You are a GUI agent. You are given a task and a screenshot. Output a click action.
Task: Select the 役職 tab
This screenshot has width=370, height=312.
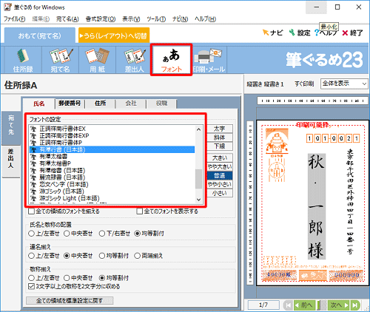(x=161, y=104)
